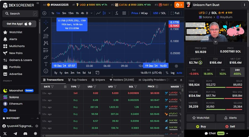Open the chart layout grid selector

124,13
